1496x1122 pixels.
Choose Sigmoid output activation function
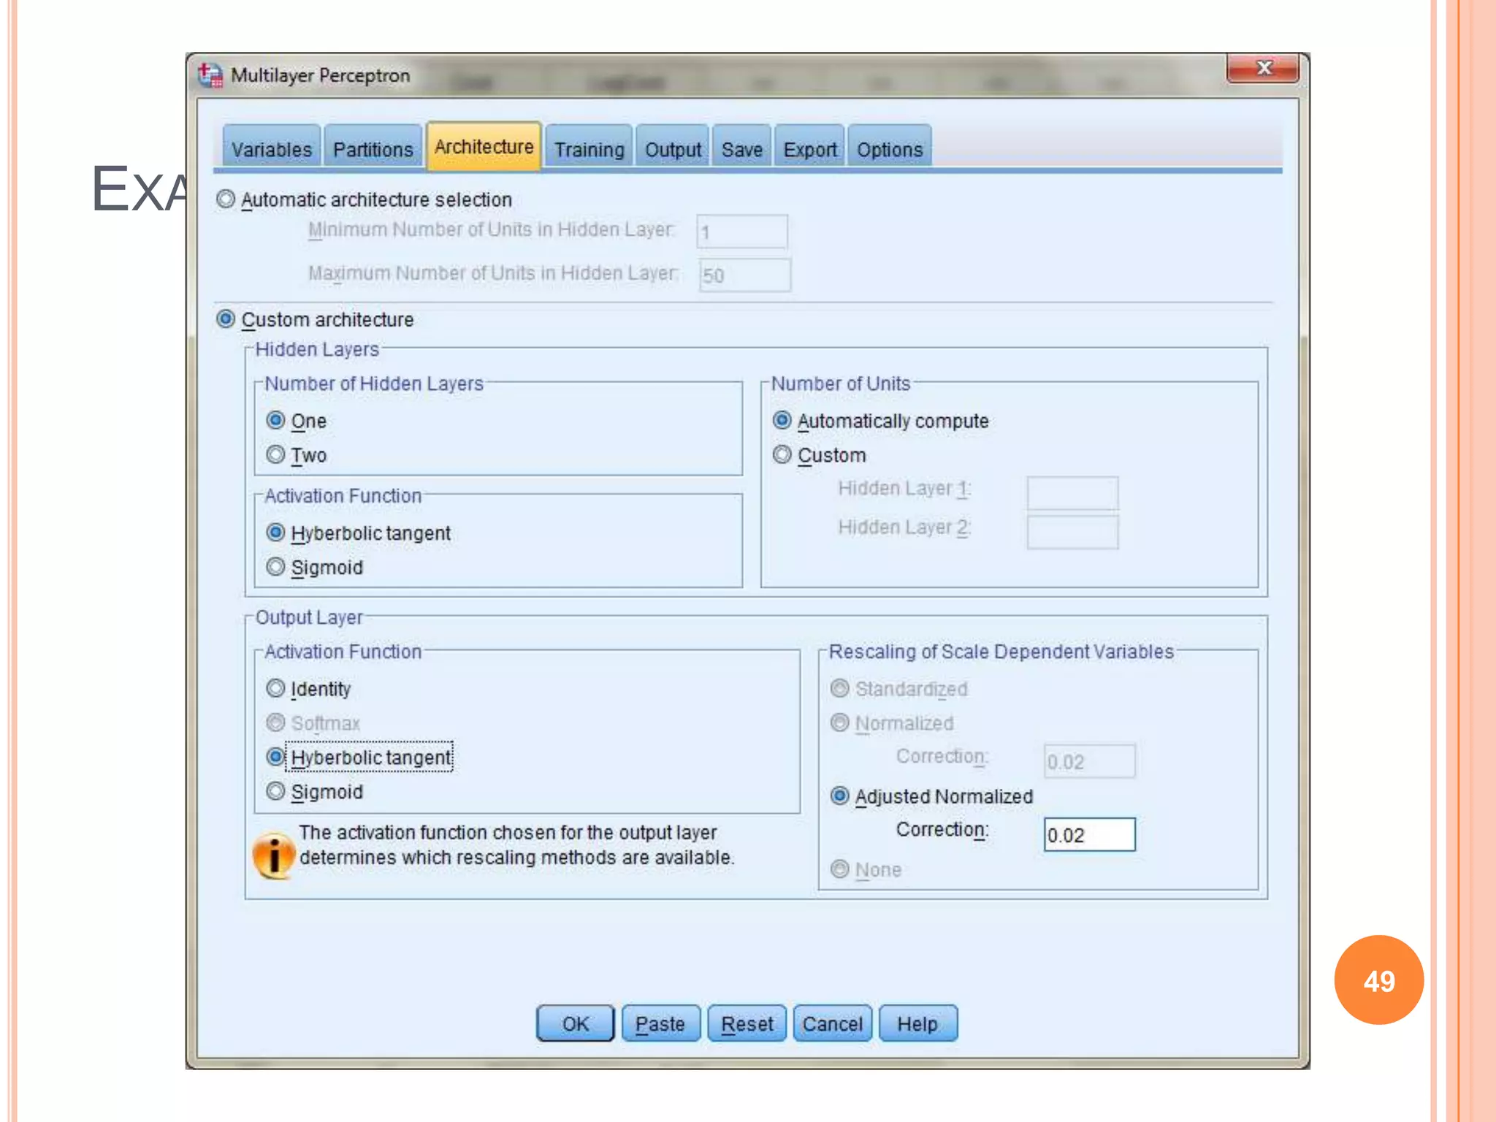click(x=275, y=791)
